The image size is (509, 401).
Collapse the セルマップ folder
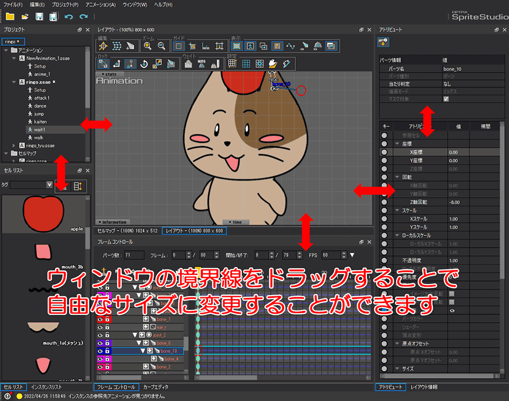[6, 153]
